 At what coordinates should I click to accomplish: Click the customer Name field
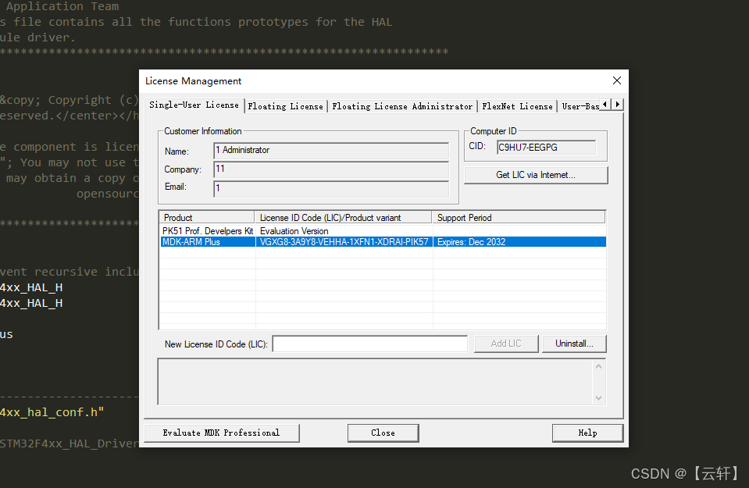click(331, 151)
